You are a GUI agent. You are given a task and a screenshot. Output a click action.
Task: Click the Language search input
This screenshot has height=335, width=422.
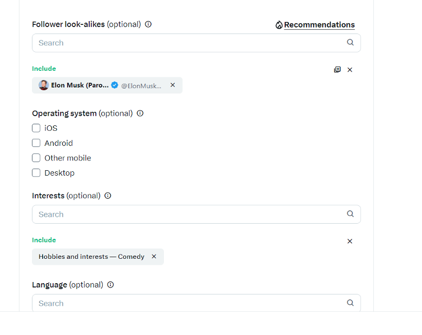tap(196, 303)
